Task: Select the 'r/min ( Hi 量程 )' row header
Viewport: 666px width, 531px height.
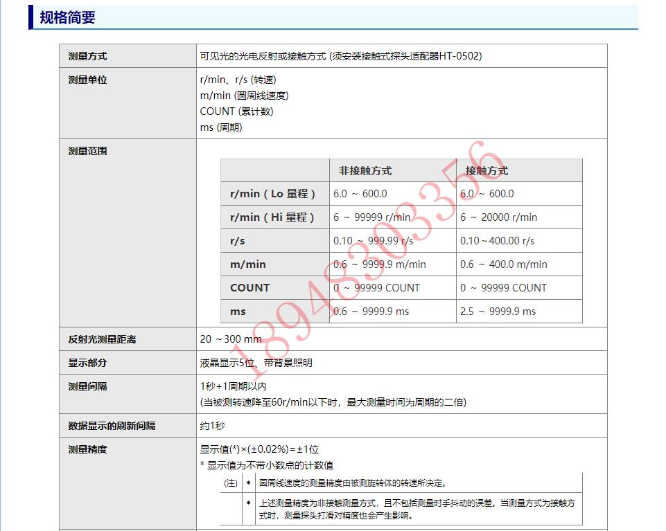Action: [272, 217]
